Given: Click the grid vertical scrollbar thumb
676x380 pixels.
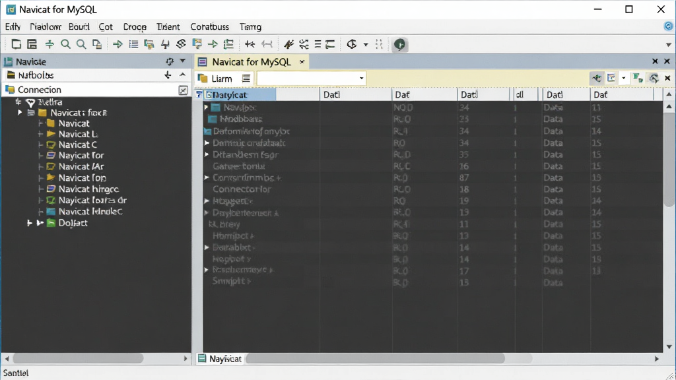Looking at the screenshot, I should [669, 160].
